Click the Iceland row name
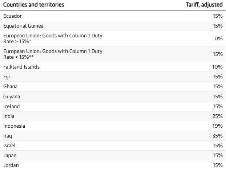This screenshot has width=226, height=172. coord(12,106)
